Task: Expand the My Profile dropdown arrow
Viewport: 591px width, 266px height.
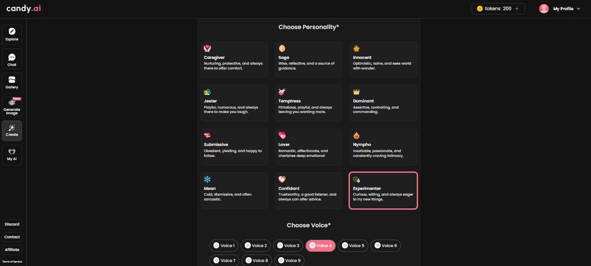Action: click(578, 9)
